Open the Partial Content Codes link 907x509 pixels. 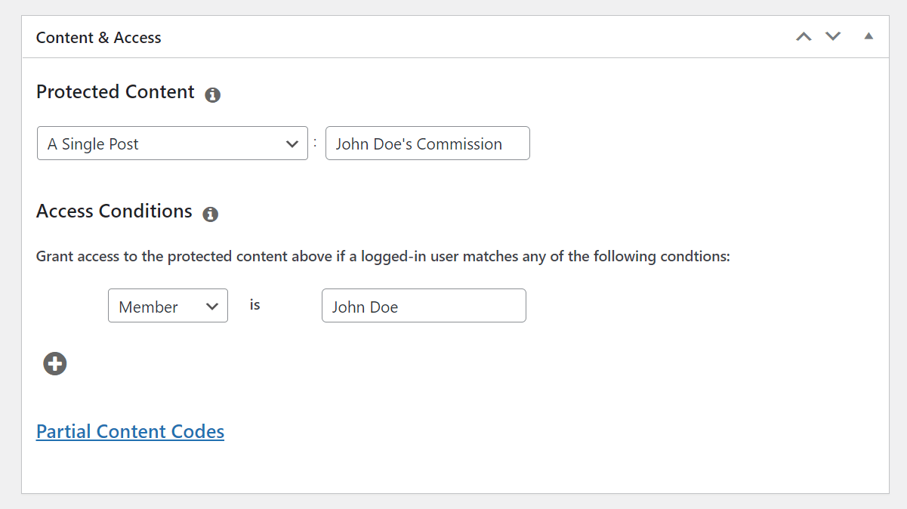tap(130, 432)
